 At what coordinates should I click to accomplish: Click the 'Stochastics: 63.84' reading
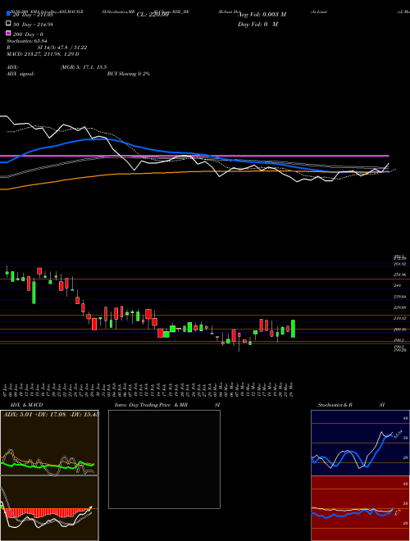(26, 41)
